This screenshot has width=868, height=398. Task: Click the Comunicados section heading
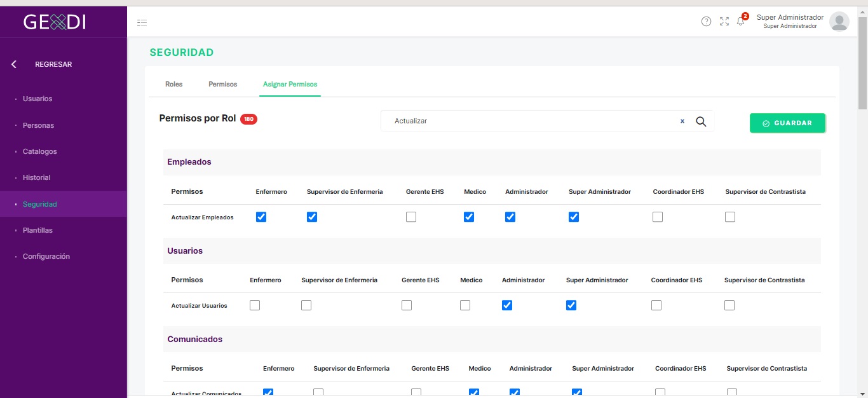tap(195, 339)
